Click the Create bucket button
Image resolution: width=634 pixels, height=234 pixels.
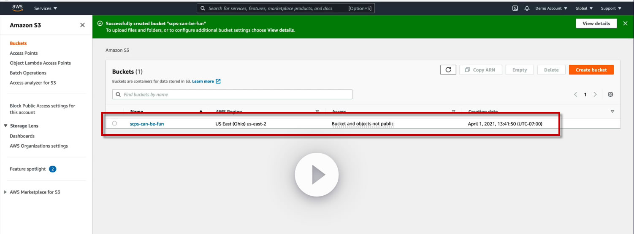pos(591,70)
